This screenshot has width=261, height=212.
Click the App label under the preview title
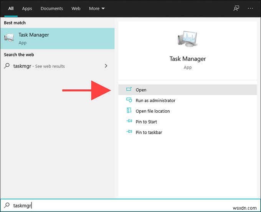click(188, 67)
